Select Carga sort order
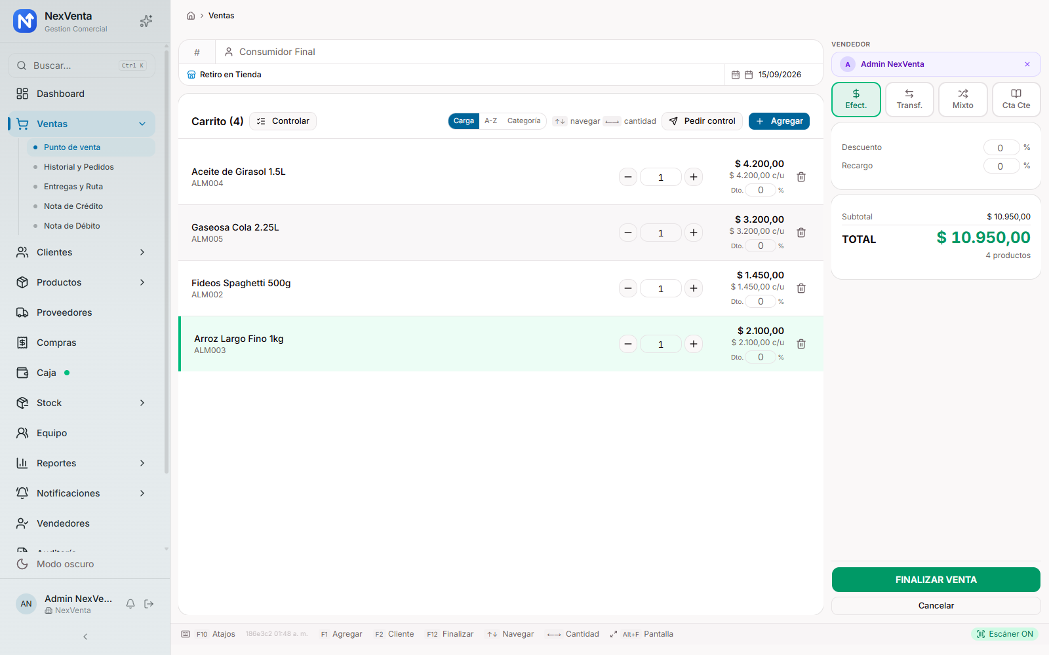This screenshot has height=655, width=1049. 464,121
